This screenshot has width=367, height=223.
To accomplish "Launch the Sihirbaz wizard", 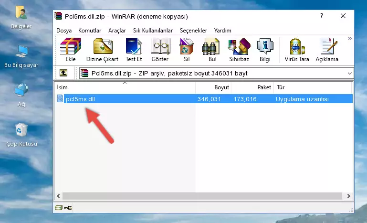I will tap(239, 50).
